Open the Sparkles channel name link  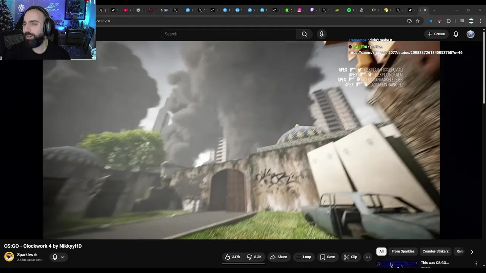[x=25, y=255]
